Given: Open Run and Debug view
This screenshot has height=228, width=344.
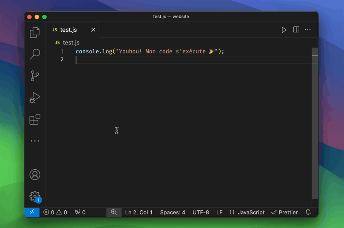Looking at the screenshot, I should tap(35, 97).
